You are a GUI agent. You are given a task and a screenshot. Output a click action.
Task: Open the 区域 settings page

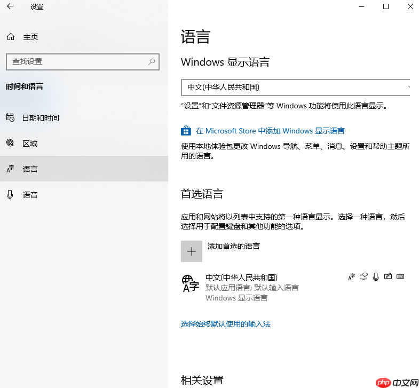pos(84,143)
